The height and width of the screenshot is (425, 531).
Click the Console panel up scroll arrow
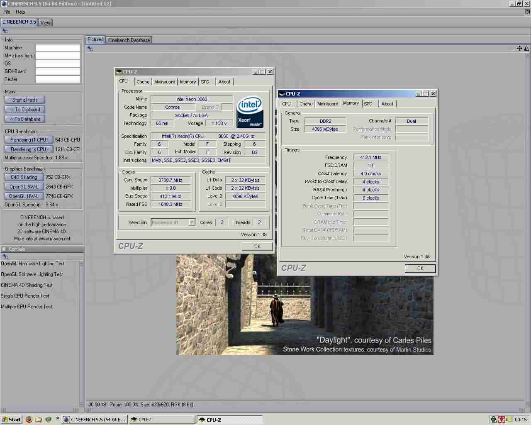coord(81,264)
